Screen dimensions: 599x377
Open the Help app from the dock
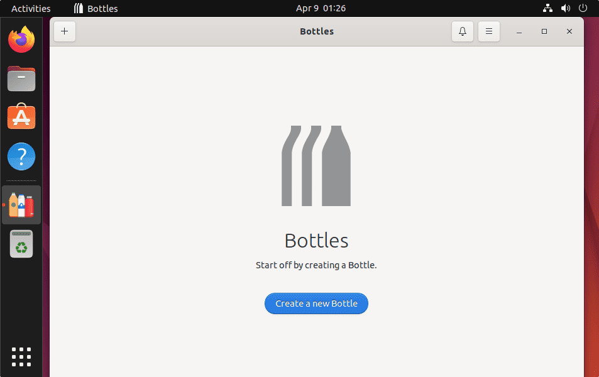21,156
